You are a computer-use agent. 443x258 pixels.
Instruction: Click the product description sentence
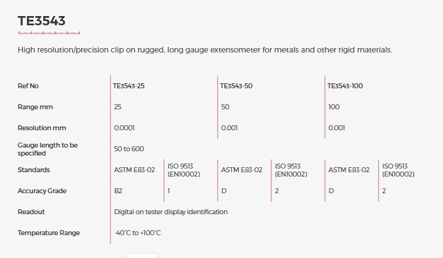pos(205,50)
